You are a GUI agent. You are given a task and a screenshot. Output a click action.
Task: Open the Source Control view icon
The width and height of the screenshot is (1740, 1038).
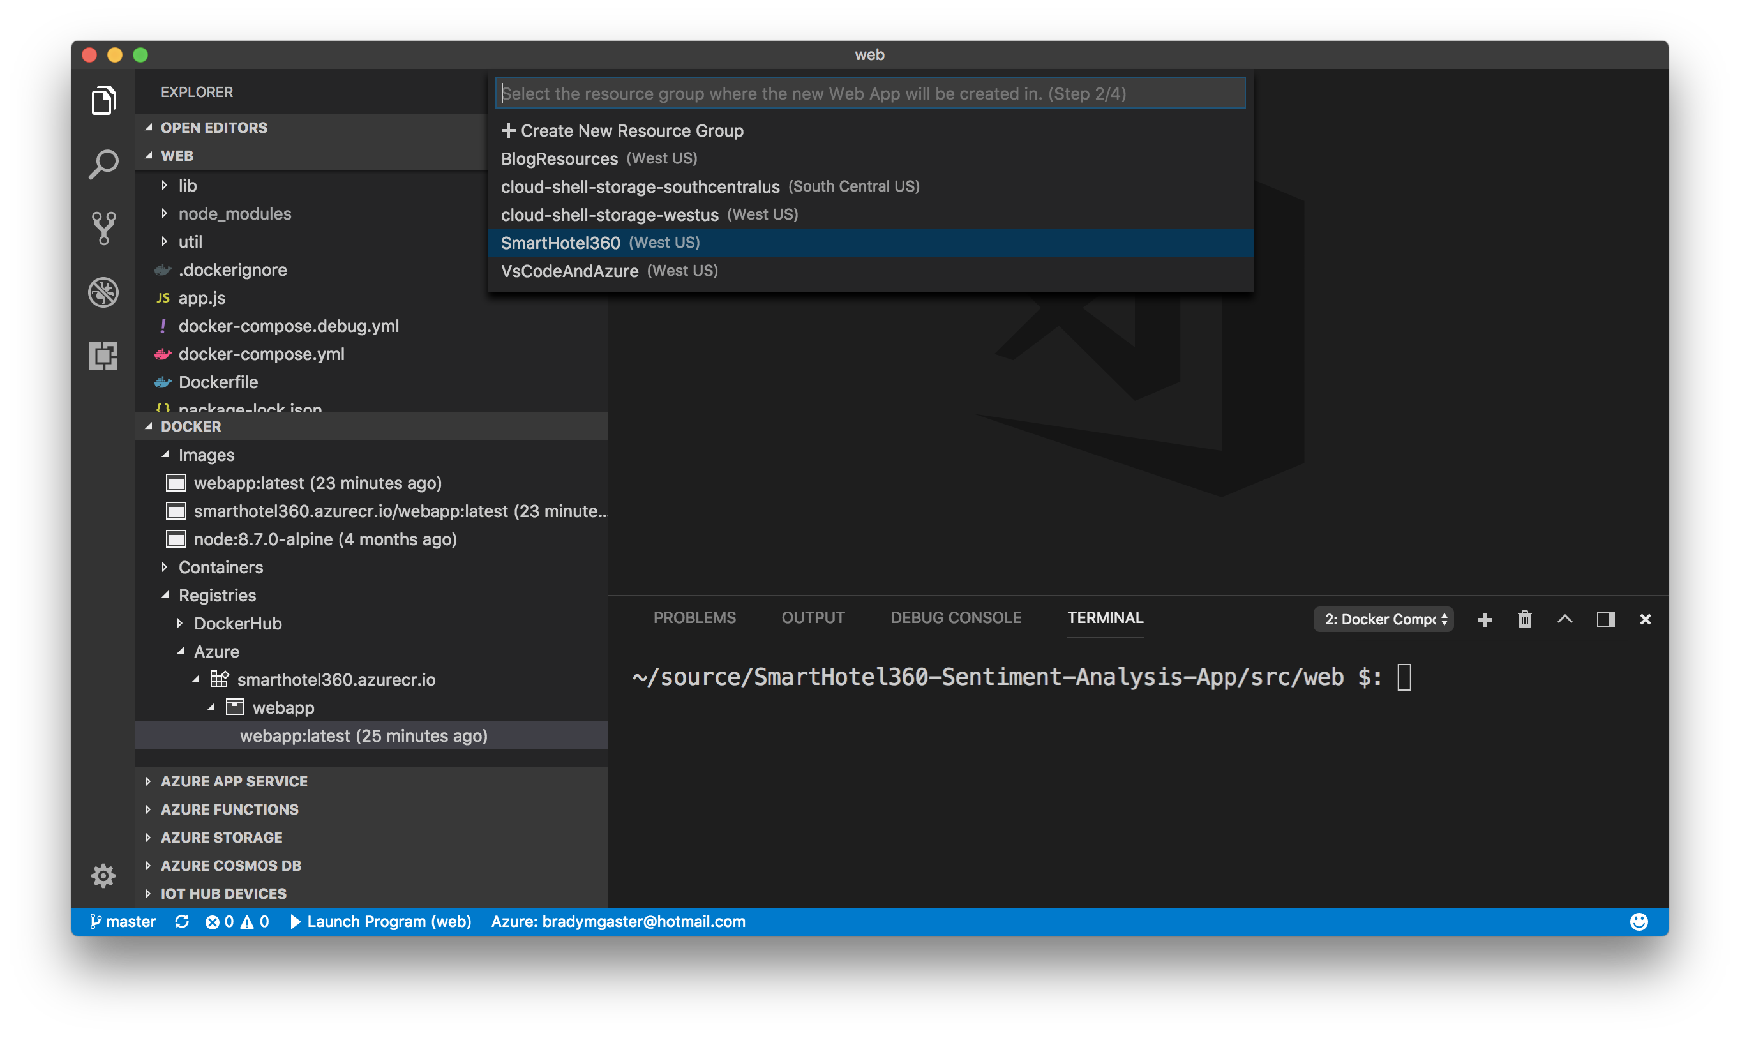pos(103,228)
